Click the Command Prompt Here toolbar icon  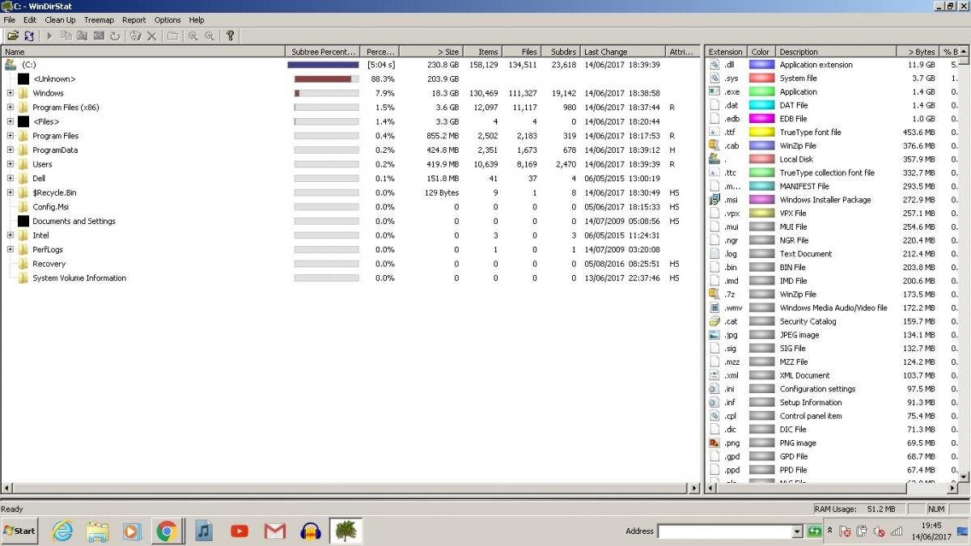click(99, 36)
